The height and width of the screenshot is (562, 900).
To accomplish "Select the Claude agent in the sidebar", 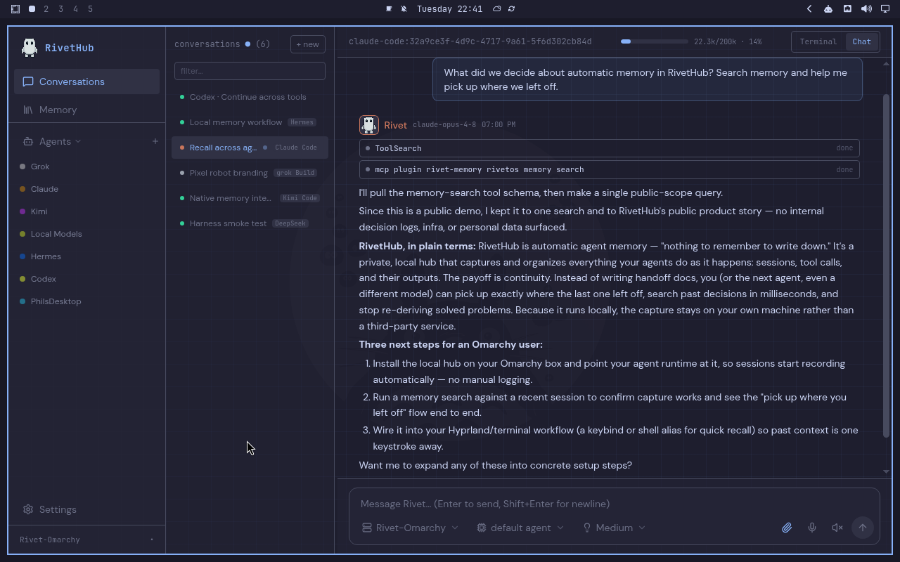I will 44,189.
